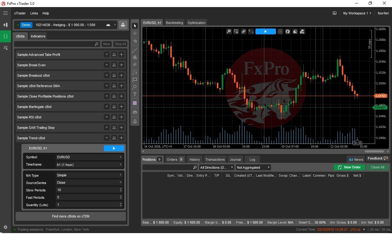Open the account profile avatar button
The width and height of the screenshot is (392, 242).
tap(123, 25)
